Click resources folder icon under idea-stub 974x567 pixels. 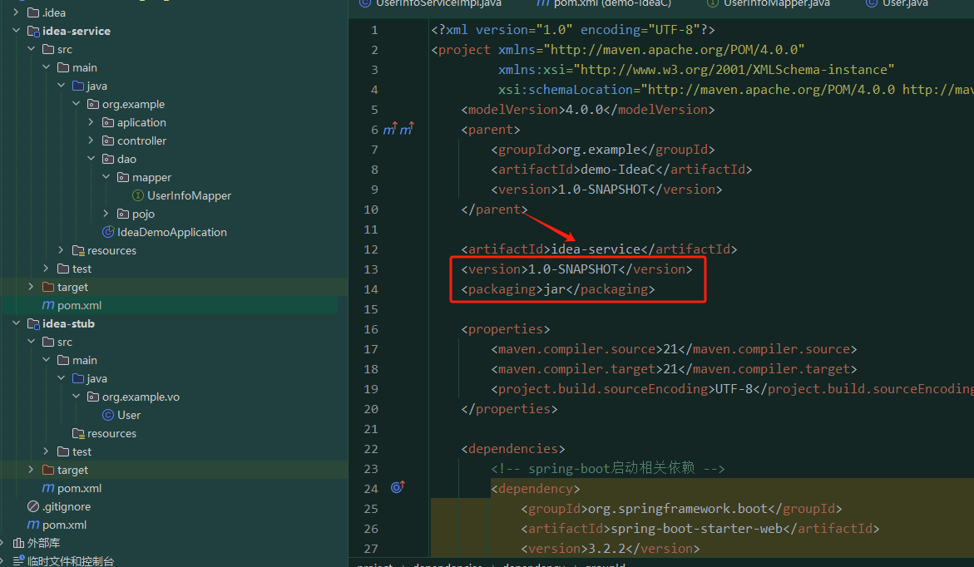pyautogui.click(x=78, y=433)
